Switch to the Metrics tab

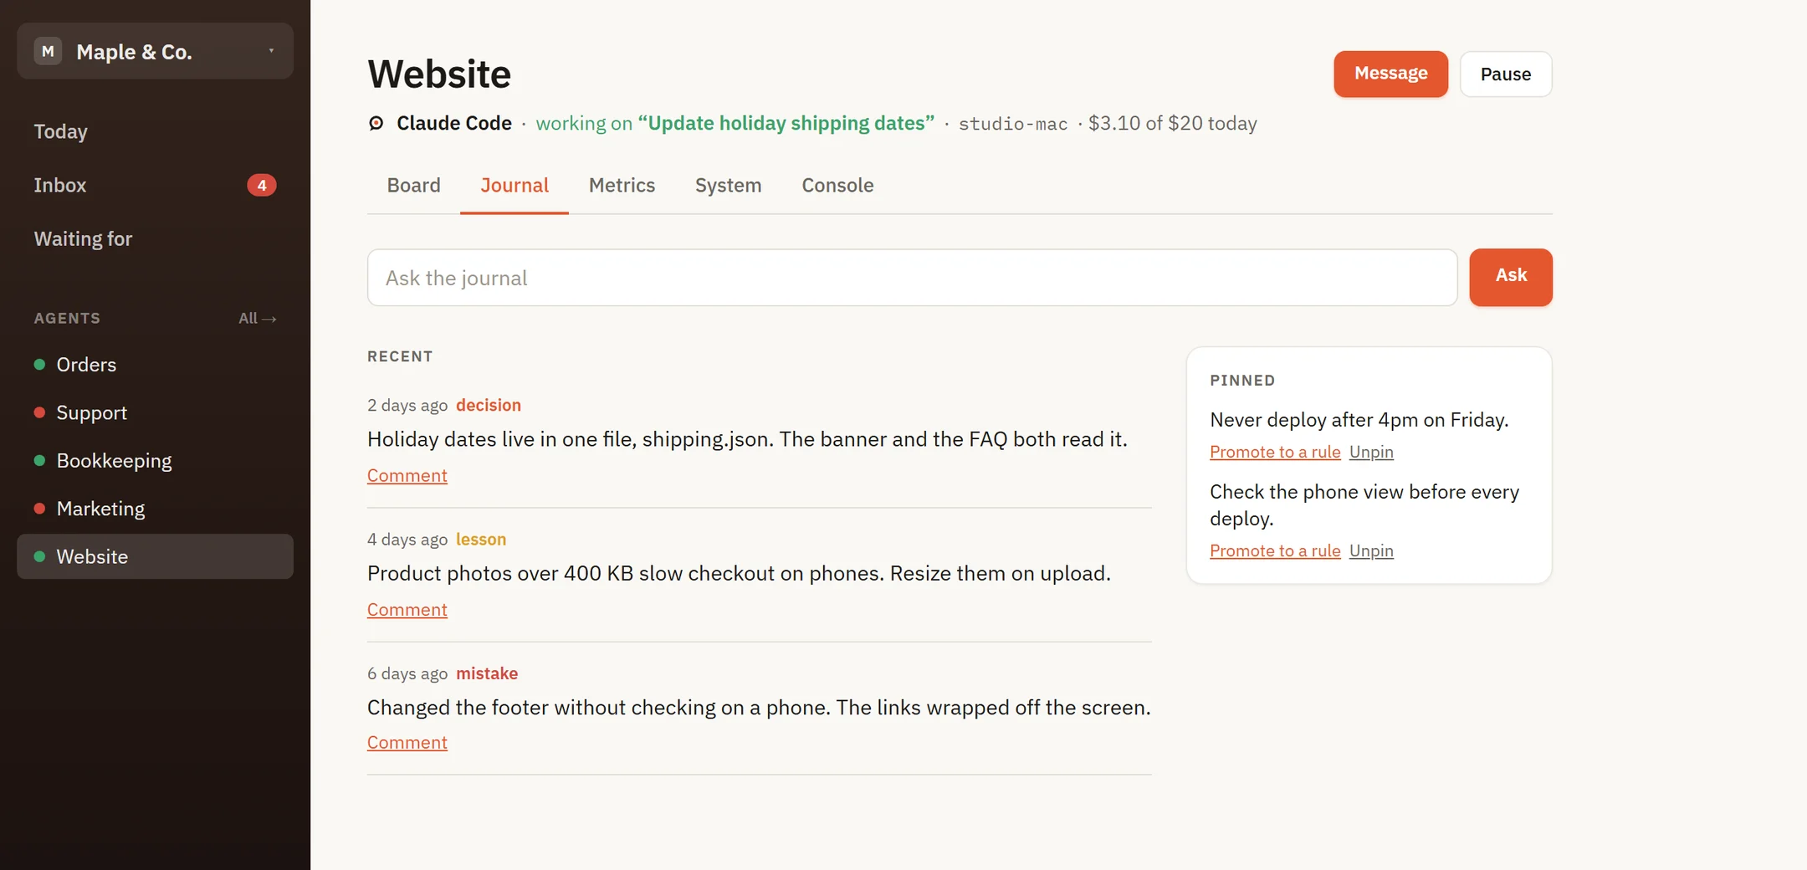click(622, 185)
